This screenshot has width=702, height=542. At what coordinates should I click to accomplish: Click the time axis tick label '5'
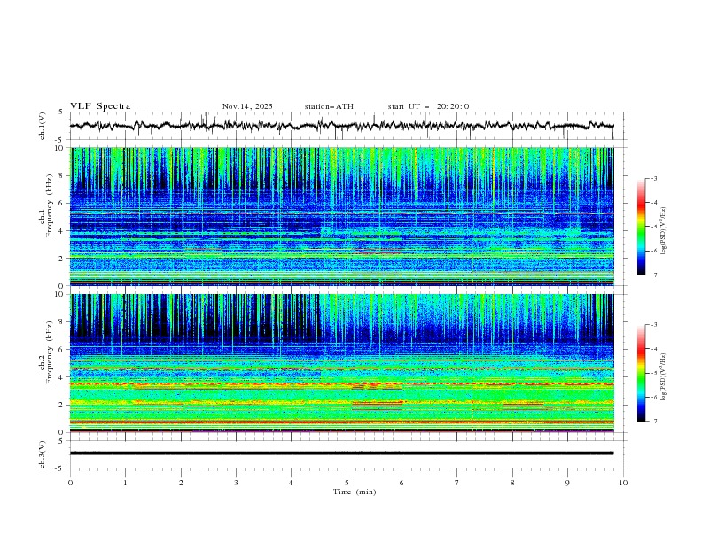pyautogui.click(x=347, y=483)
